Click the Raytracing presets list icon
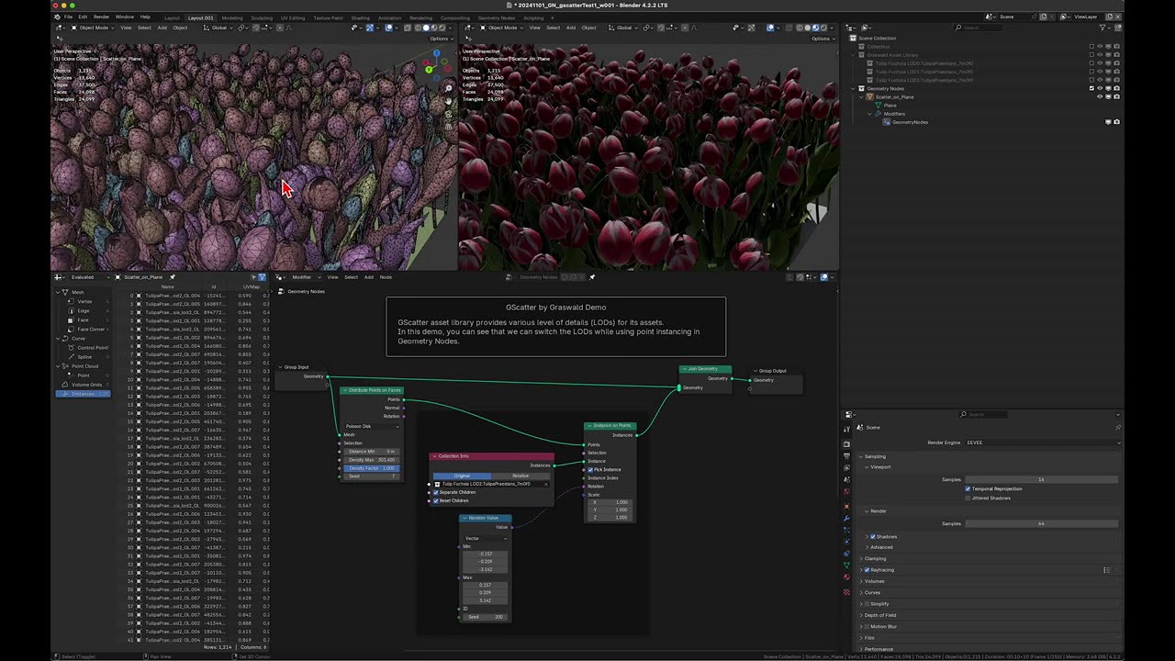The image size is (1175, 661). (x=1107, y=570)
